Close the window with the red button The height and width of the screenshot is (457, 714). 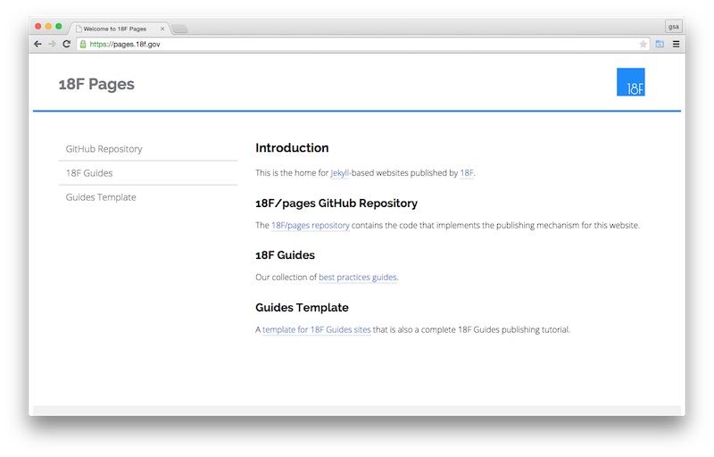[x=38, y=27]
